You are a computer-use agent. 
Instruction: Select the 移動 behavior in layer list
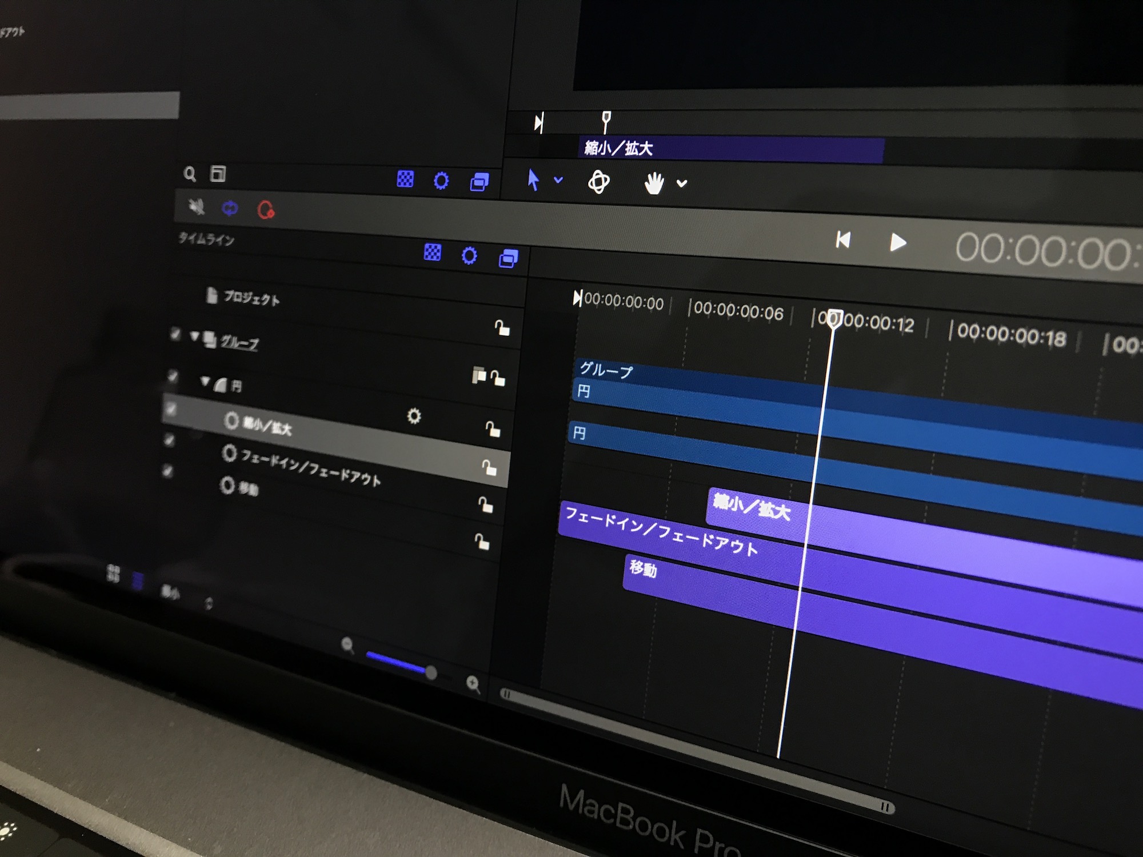(x=247, y=488)
